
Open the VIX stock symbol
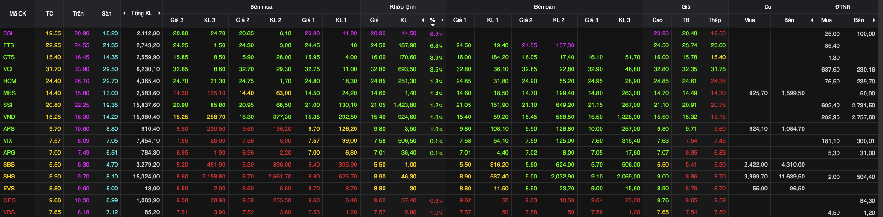tap(8, 141)
